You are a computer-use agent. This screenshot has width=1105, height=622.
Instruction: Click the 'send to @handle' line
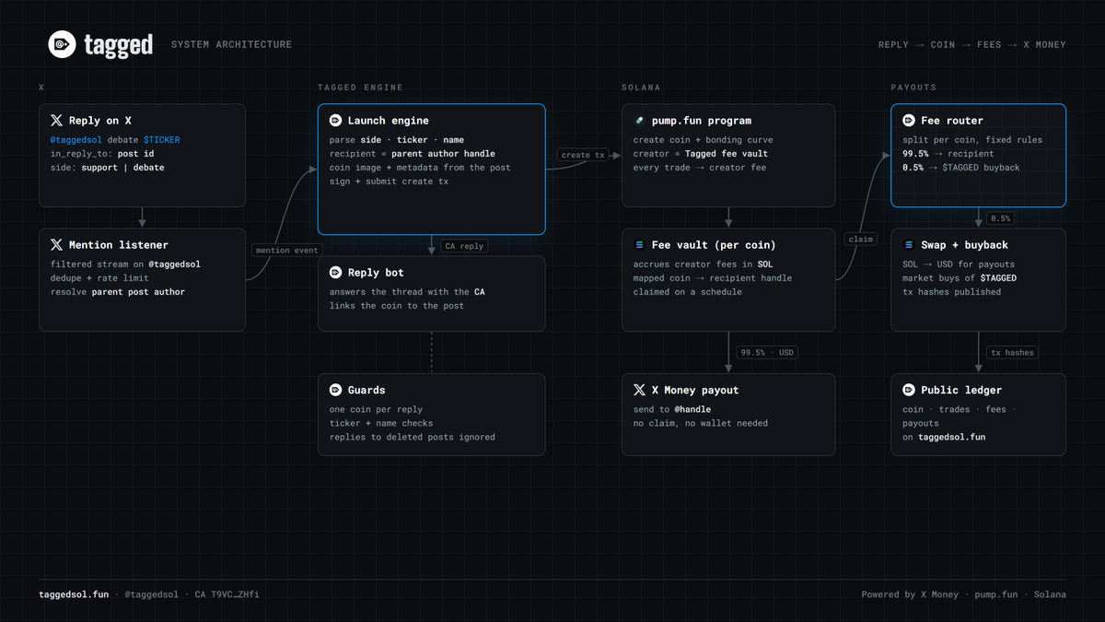[672, 409]
